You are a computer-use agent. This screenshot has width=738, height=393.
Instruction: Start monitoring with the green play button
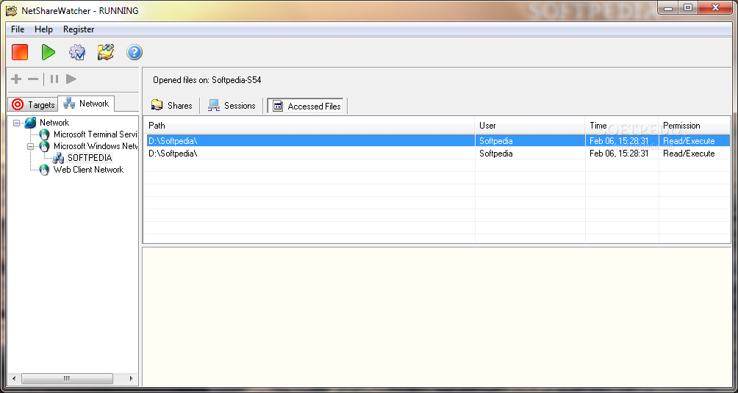point(48,51)
